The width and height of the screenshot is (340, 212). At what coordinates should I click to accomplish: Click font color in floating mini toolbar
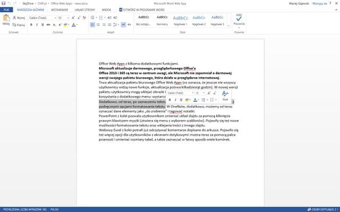tap(195, 100)
